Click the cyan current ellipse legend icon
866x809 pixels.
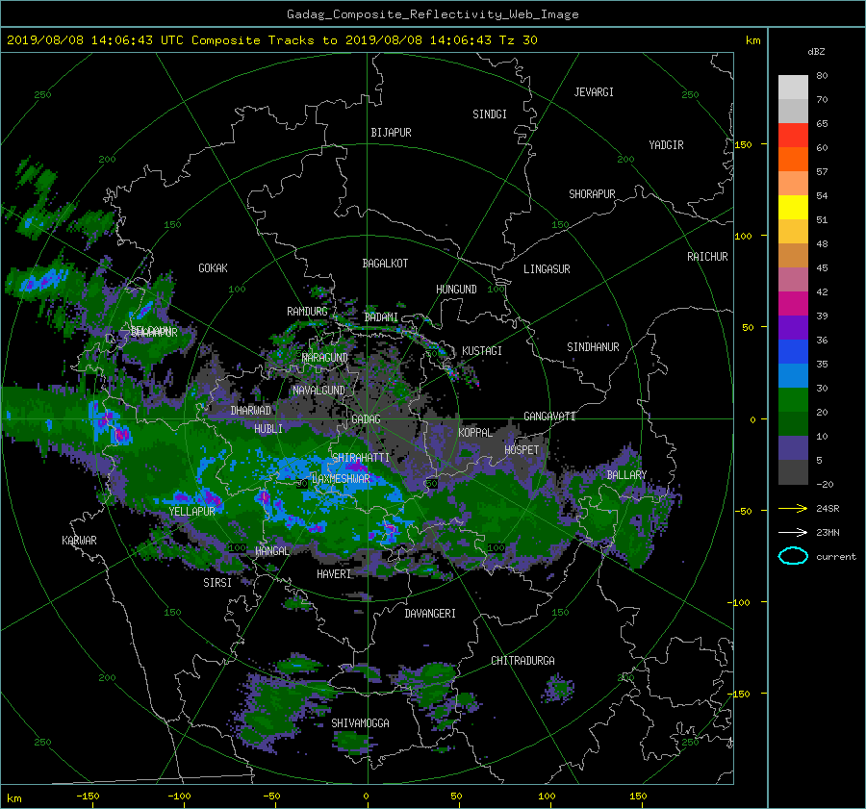(x=793, y=556)
